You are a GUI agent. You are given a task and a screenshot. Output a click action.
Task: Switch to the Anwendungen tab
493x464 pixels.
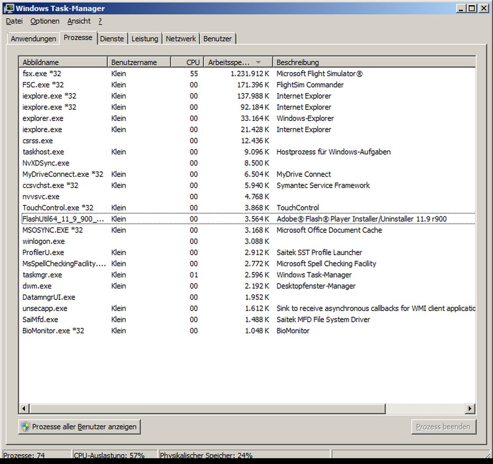(x=33, y=39)
